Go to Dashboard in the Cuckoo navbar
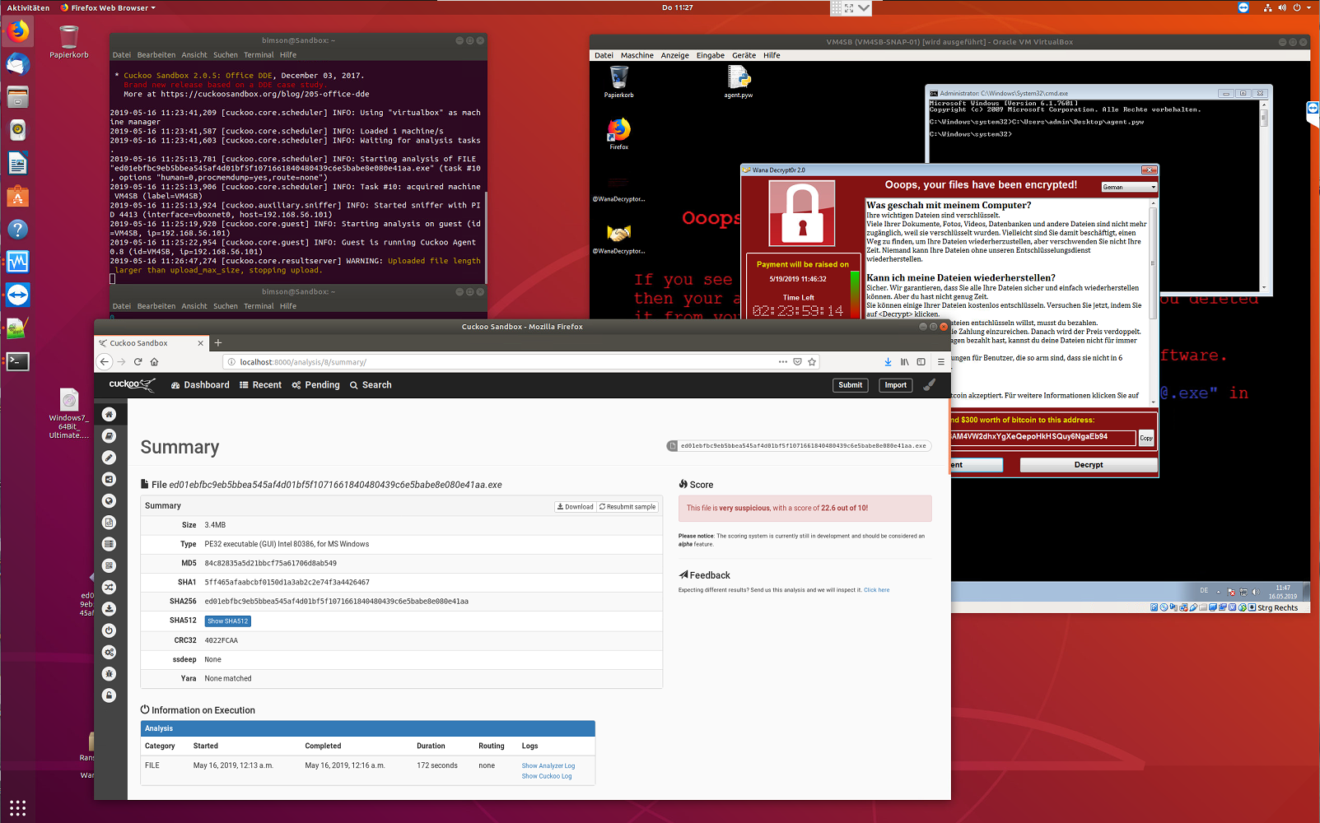The height and width of the screenshot is (823, 1320). point(200,385)
